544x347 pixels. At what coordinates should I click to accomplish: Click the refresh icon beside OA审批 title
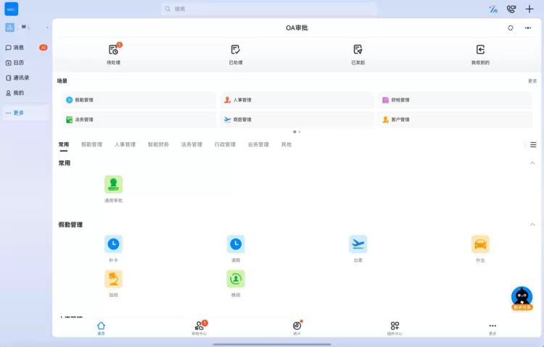(x=511, y=28)
